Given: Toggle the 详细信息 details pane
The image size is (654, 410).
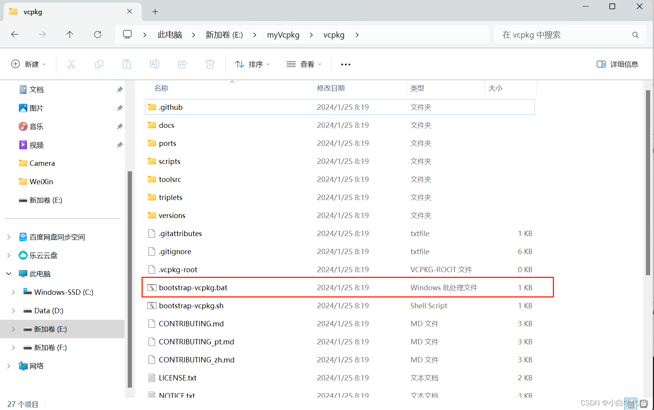Looking at the screenshot, I should tap(617, 64).
